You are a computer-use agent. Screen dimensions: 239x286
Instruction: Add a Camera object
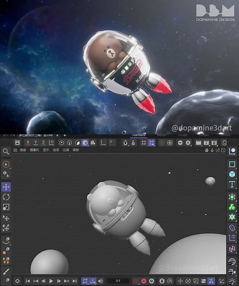pyautogui.click(x=232, y=272)
